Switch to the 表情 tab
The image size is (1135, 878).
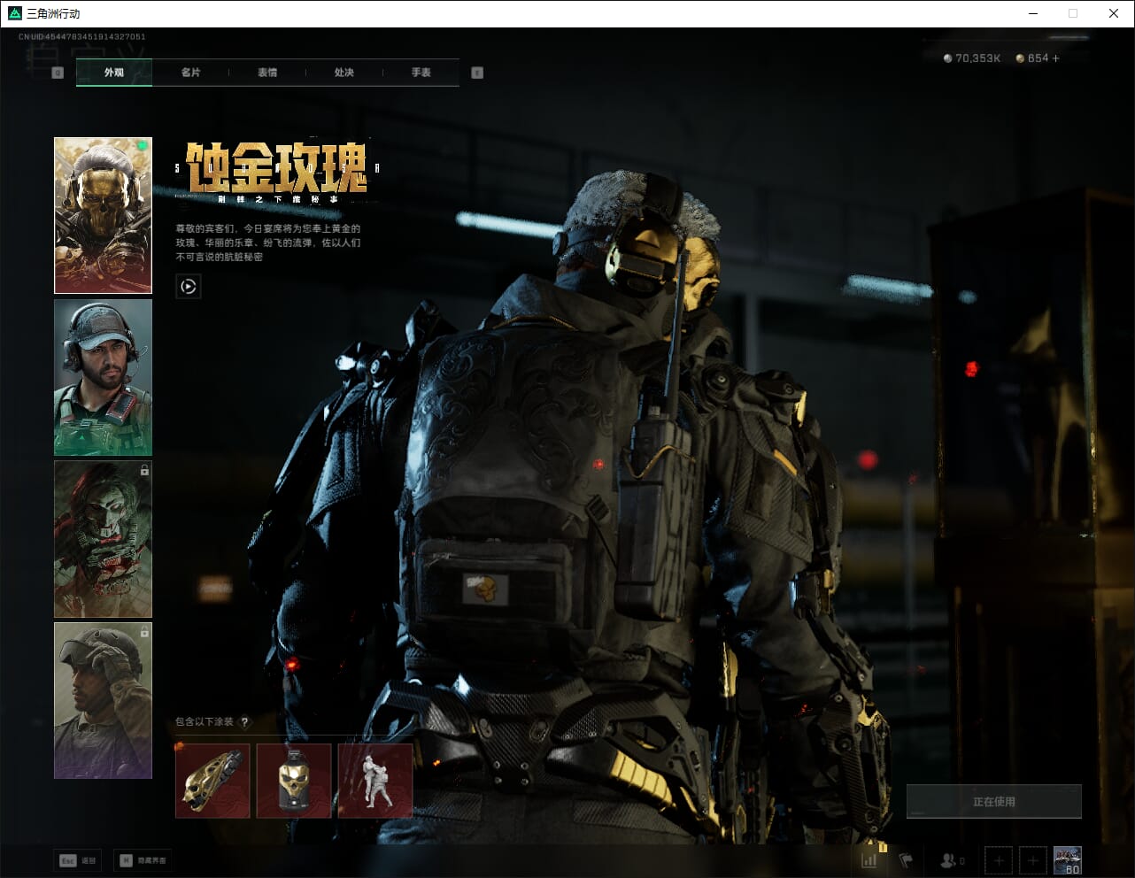point(267,73)
